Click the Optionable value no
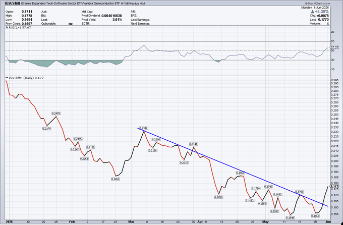 pos(71,24)
